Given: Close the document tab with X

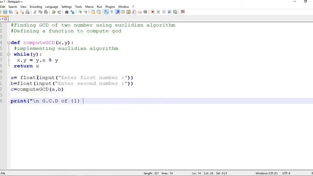Looking at the screenshot, I should click(5, 19).
